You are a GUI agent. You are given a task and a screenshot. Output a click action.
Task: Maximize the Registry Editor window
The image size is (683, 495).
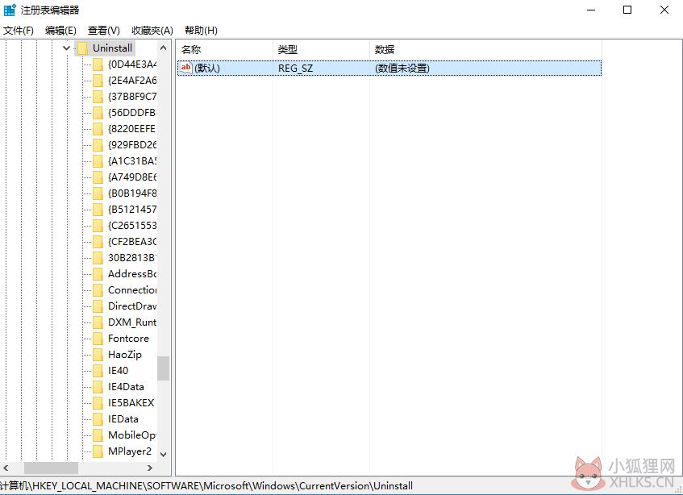click(627, 10)
